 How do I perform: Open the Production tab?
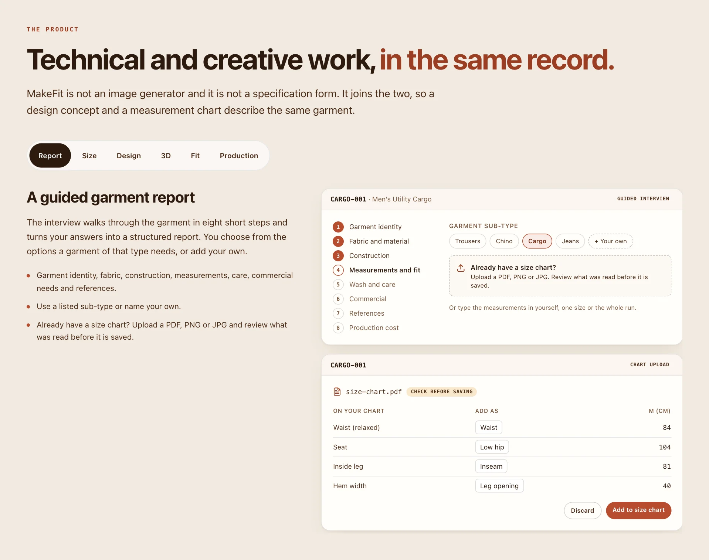(239, 156)
